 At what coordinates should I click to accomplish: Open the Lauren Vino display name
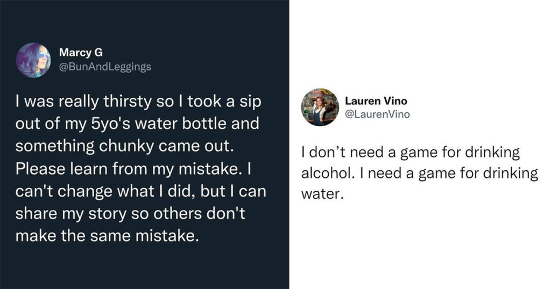pos(376,101)
